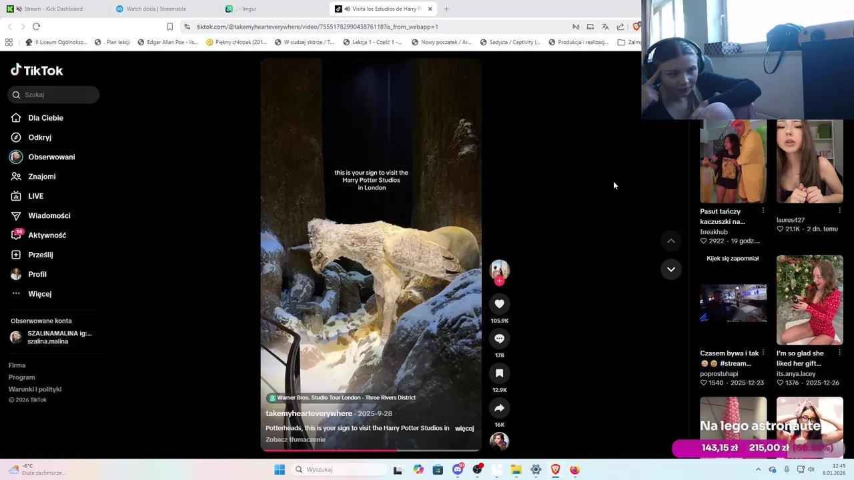Open the laurus427 video thumbnail
854x480 pixels.
(809, 161)
